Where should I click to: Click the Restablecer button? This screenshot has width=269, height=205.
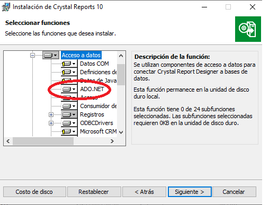(x=94, y=192)
